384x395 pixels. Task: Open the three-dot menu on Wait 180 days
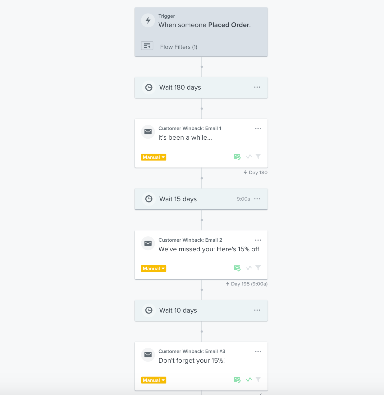pyautogui.click(x=257, y=87)
